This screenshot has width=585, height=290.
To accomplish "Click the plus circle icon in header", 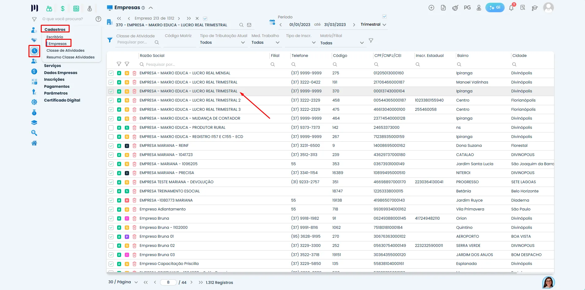I will coord(431,8).
